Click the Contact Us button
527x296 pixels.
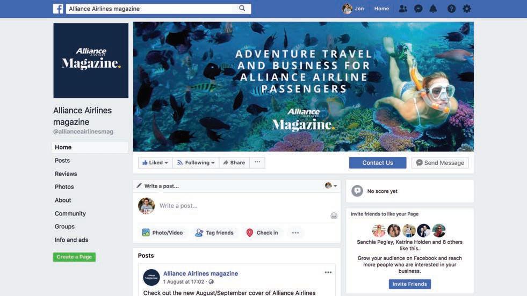point(378,163)
